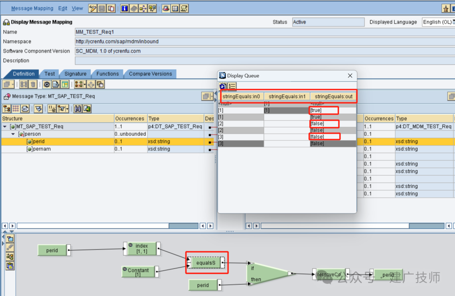455x296 pixels.
Task: Open the Displayed Language combo box
Action: tap(438, 22)
